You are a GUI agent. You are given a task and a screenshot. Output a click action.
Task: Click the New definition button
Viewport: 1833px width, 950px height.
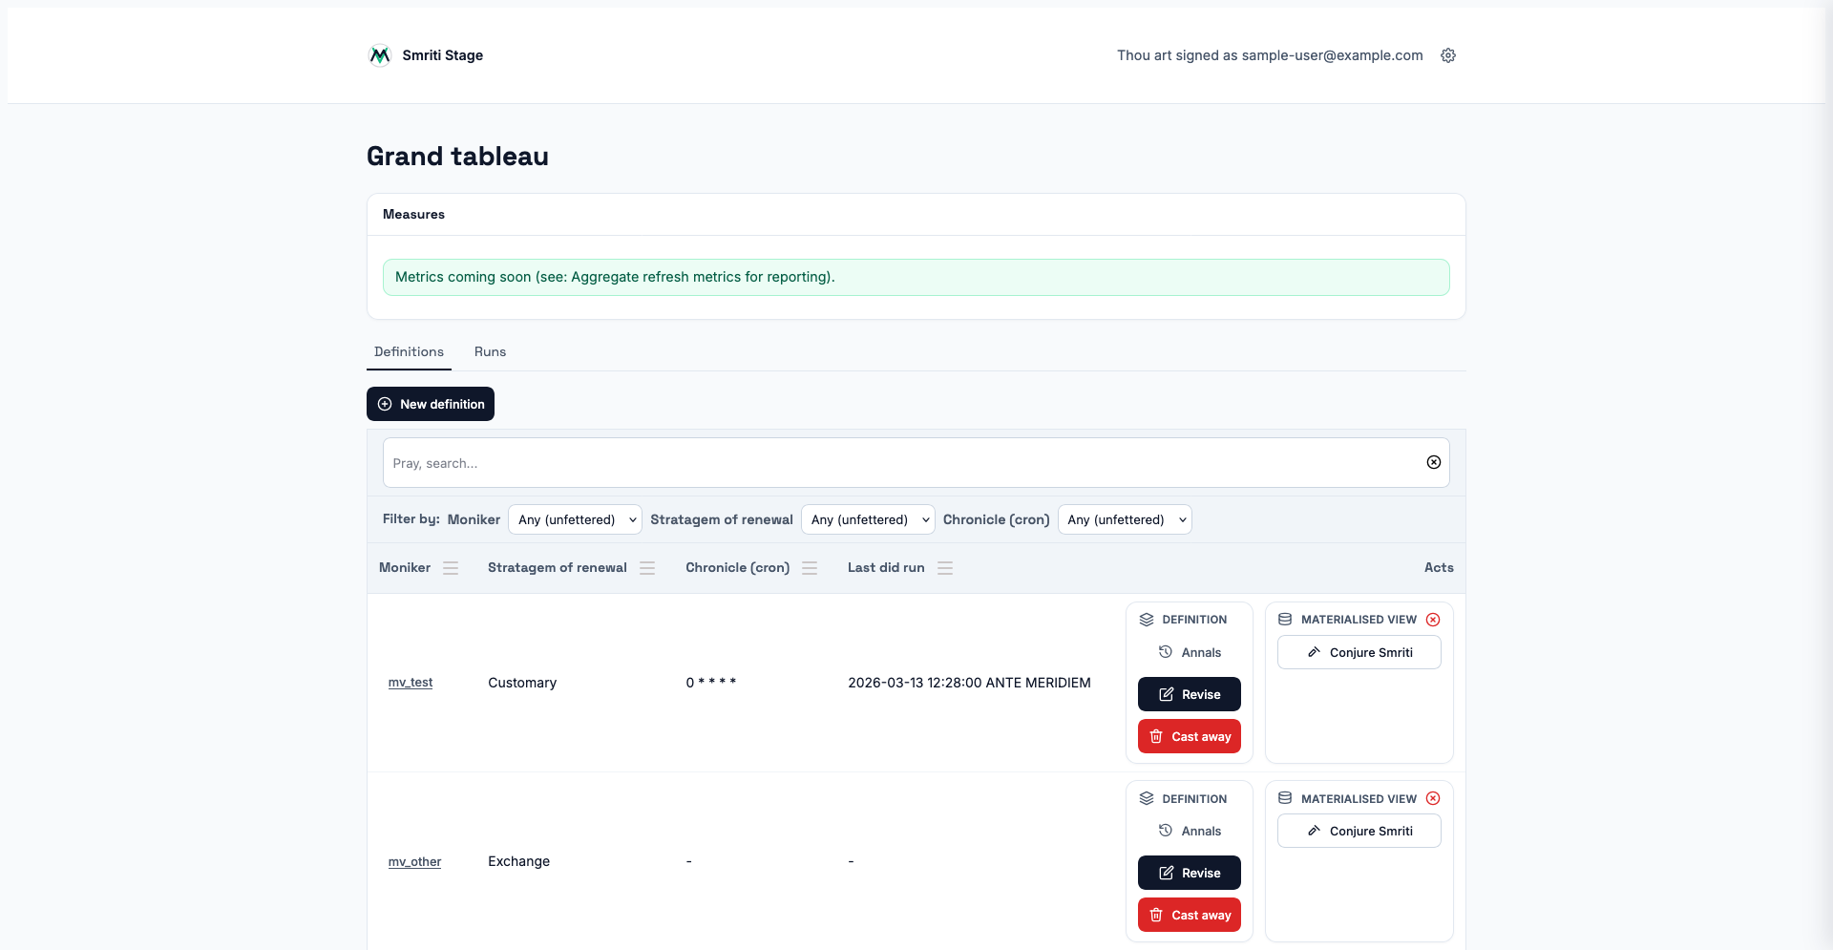(x=431, y=404)
